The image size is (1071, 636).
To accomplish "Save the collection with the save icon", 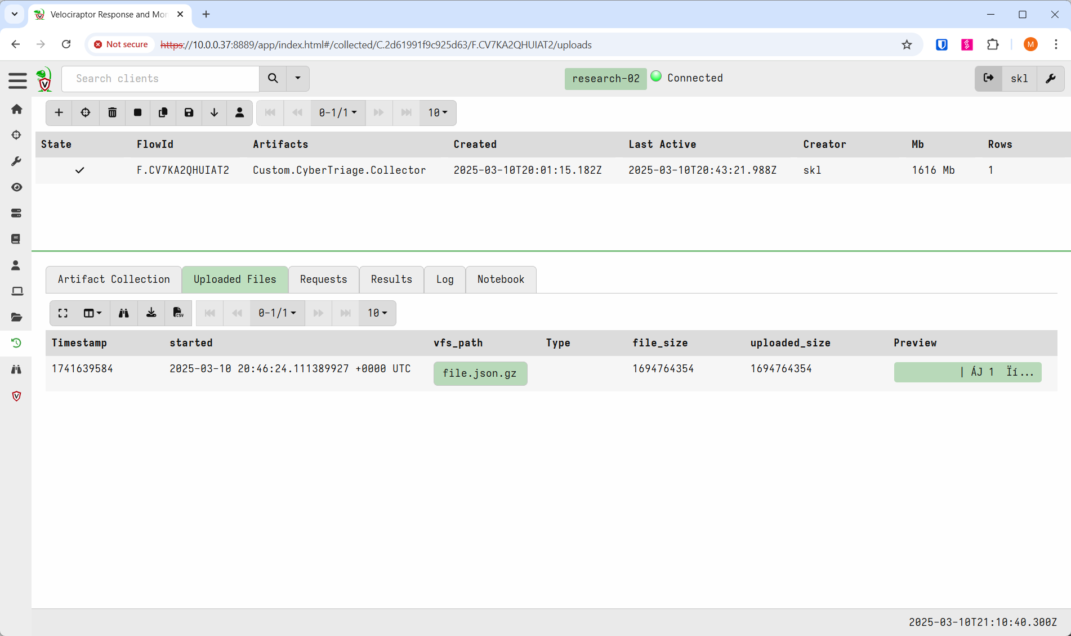I will 188,112.
